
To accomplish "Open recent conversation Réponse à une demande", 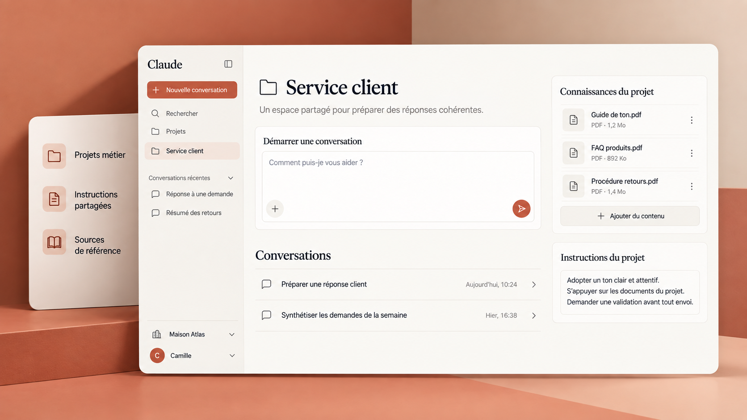I will [x=192, y=194].
